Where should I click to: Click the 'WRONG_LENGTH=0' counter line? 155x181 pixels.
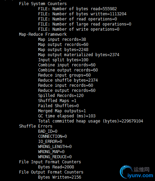coord(55,147)
